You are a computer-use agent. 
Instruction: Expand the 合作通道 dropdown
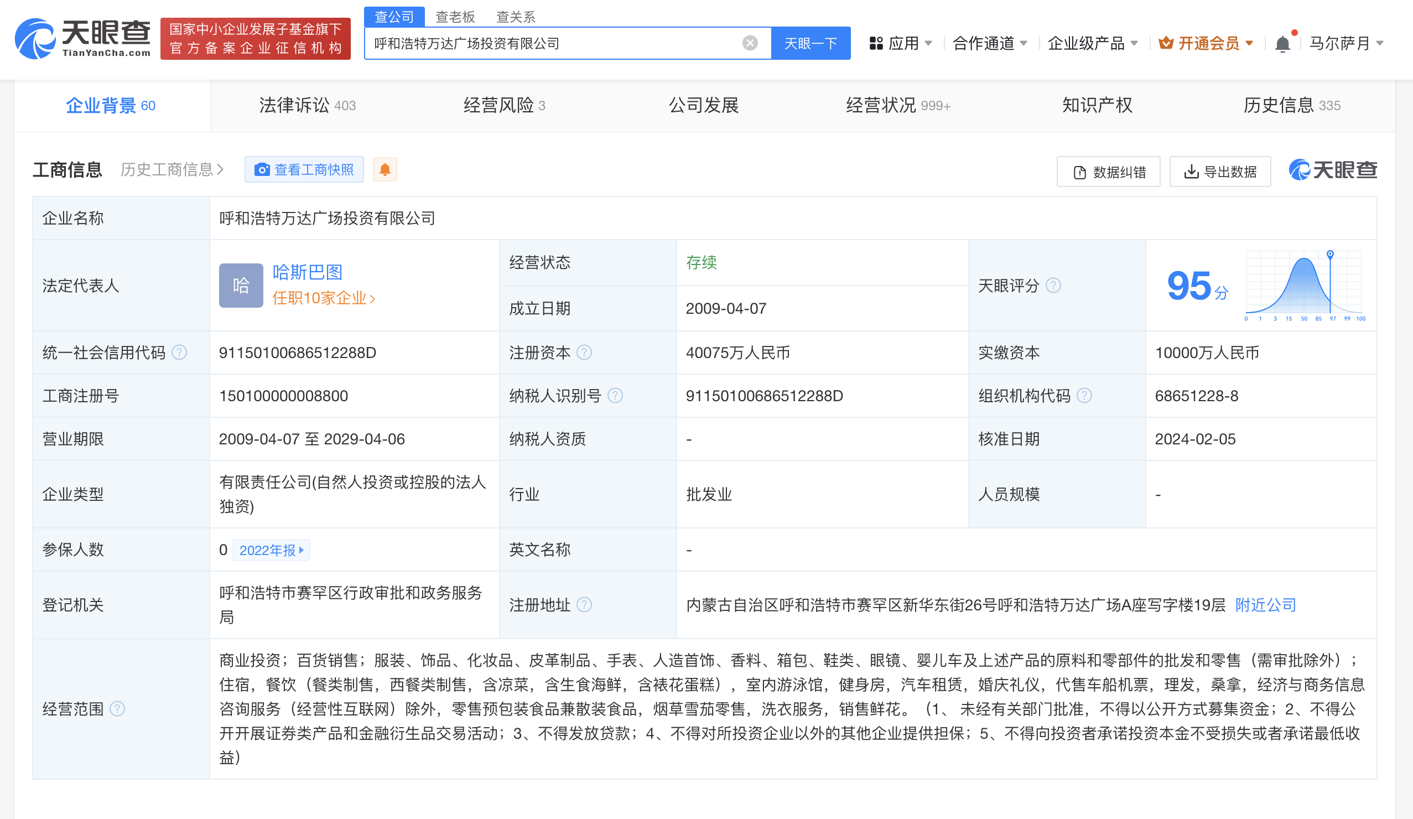click(x=990, y=43)
